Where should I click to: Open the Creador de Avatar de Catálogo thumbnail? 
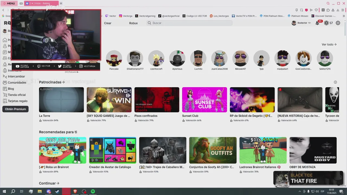point(113,150)
